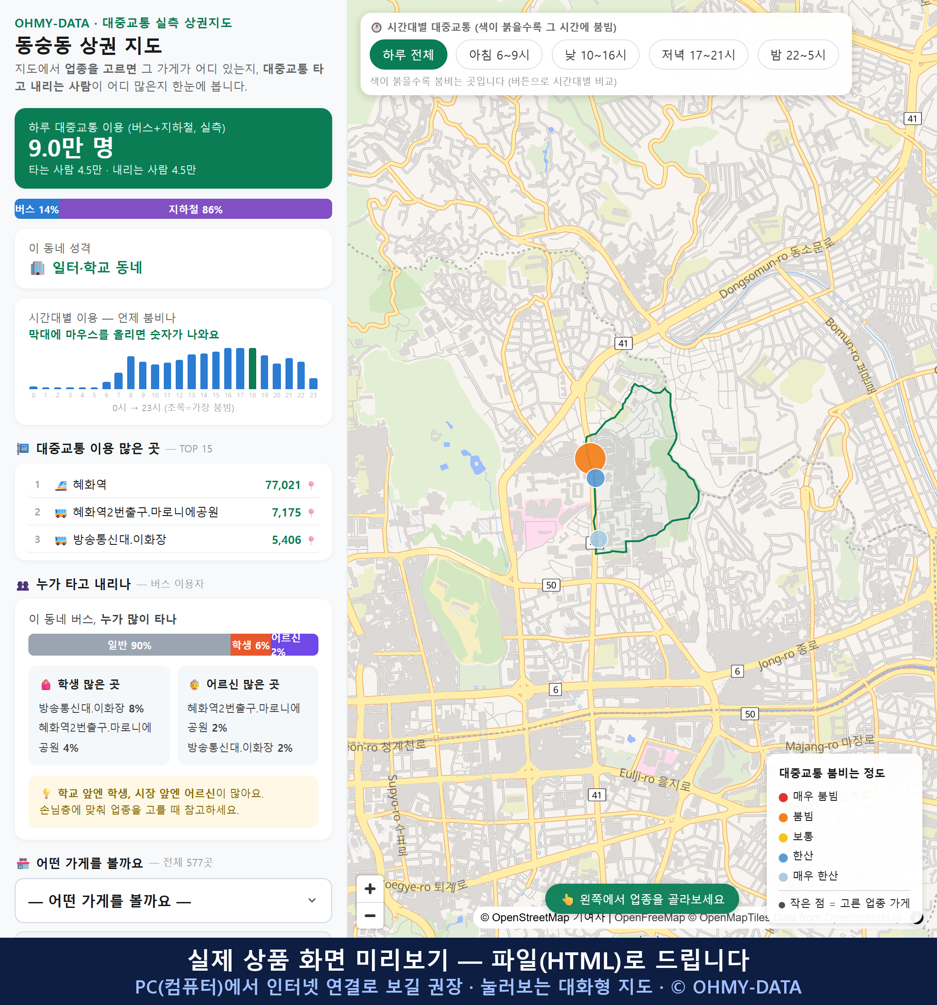
Task: Click the shop icon beside 어떤 가게를 볼까요 heading
Action: point(23,864)
